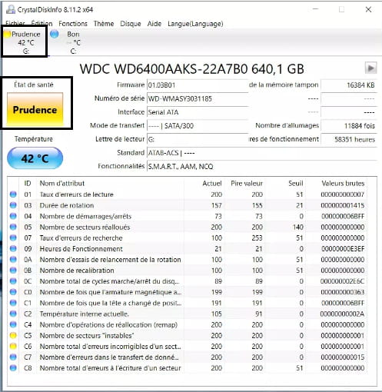Image resolution: width=382 pixels, height=392 pixels.
Task: Click status dot for attribute C4 remap row
Action: (x=13, y=324)
